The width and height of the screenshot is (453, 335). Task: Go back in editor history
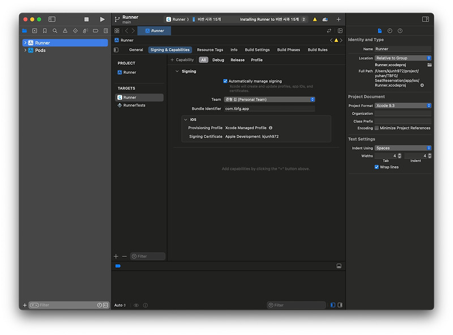click(x=126, y=31)
